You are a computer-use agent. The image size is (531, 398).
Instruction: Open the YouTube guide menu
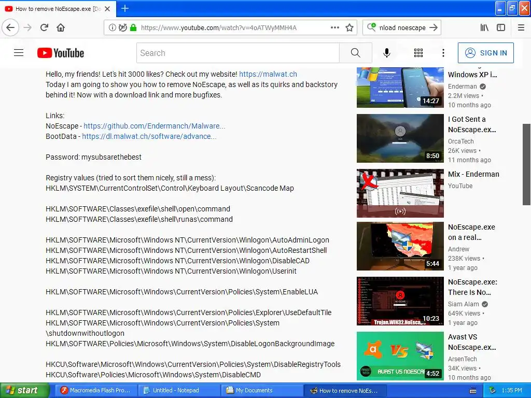[19, 53]
